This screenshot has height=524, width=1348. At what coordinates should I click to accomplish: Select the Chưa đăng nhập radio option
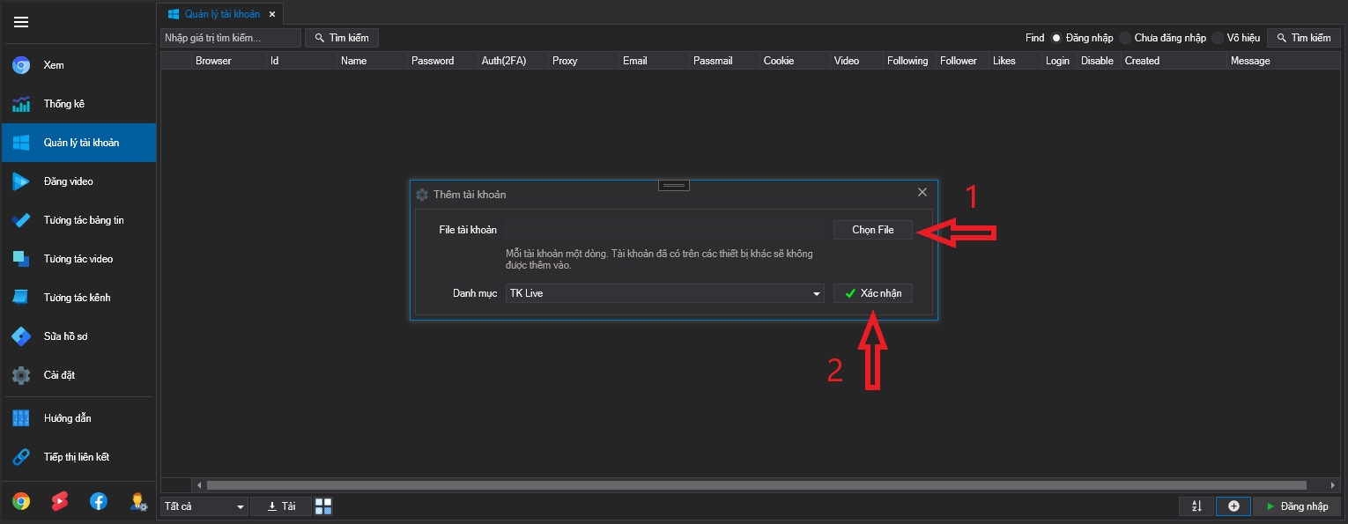click(x=1125, y=38)
